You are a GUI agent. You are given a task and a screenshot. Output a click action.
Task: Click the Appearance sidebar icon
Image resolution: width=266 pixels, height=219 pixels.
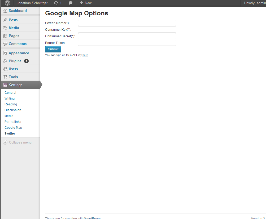pos(5,53)
